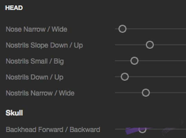Image resolution: width=186 pixels, height=138 pixels.
Task: Click Nostrils Slope Down / Up track left of handle
Action: point(131,45)
